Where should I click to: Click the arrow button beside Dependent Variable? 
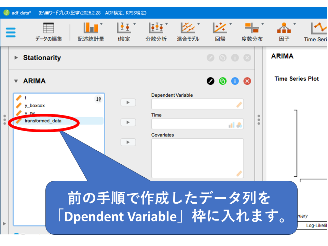128,102
